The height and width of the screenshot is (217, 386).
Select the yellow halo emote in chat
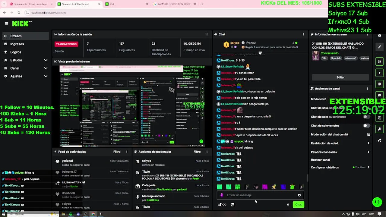(x=292, y=187)
